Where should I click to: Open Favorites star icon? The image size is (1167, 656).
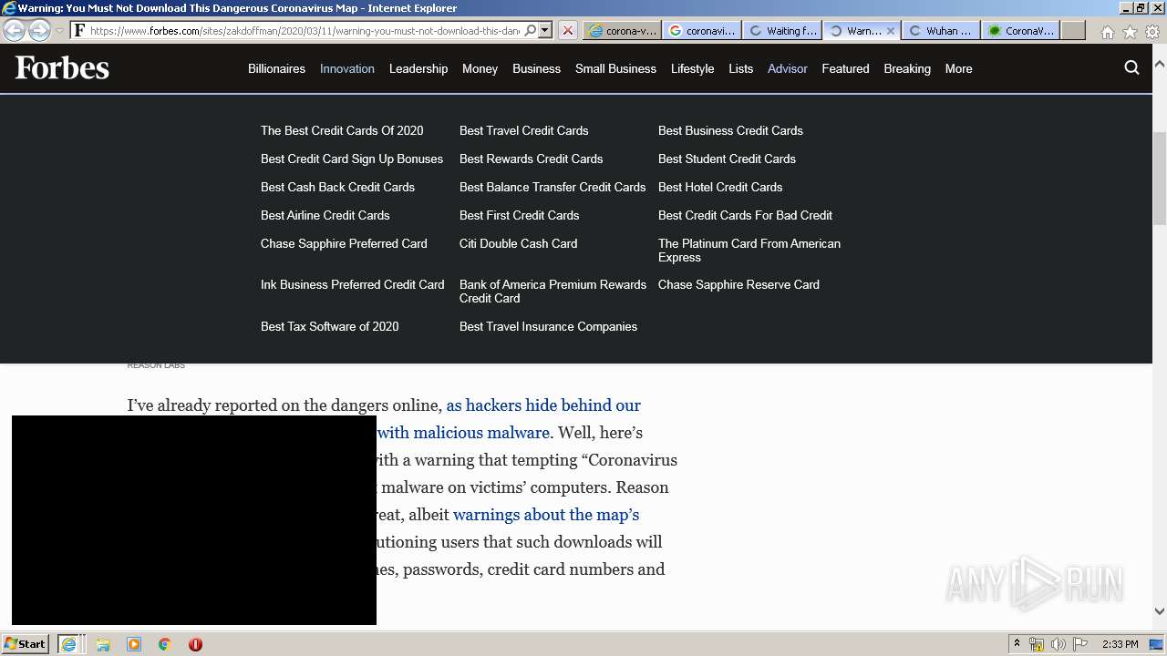click(x=1130, y=32)
